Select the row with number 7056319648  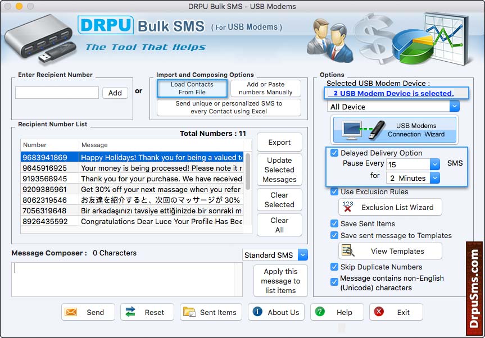tap(132, 211)
